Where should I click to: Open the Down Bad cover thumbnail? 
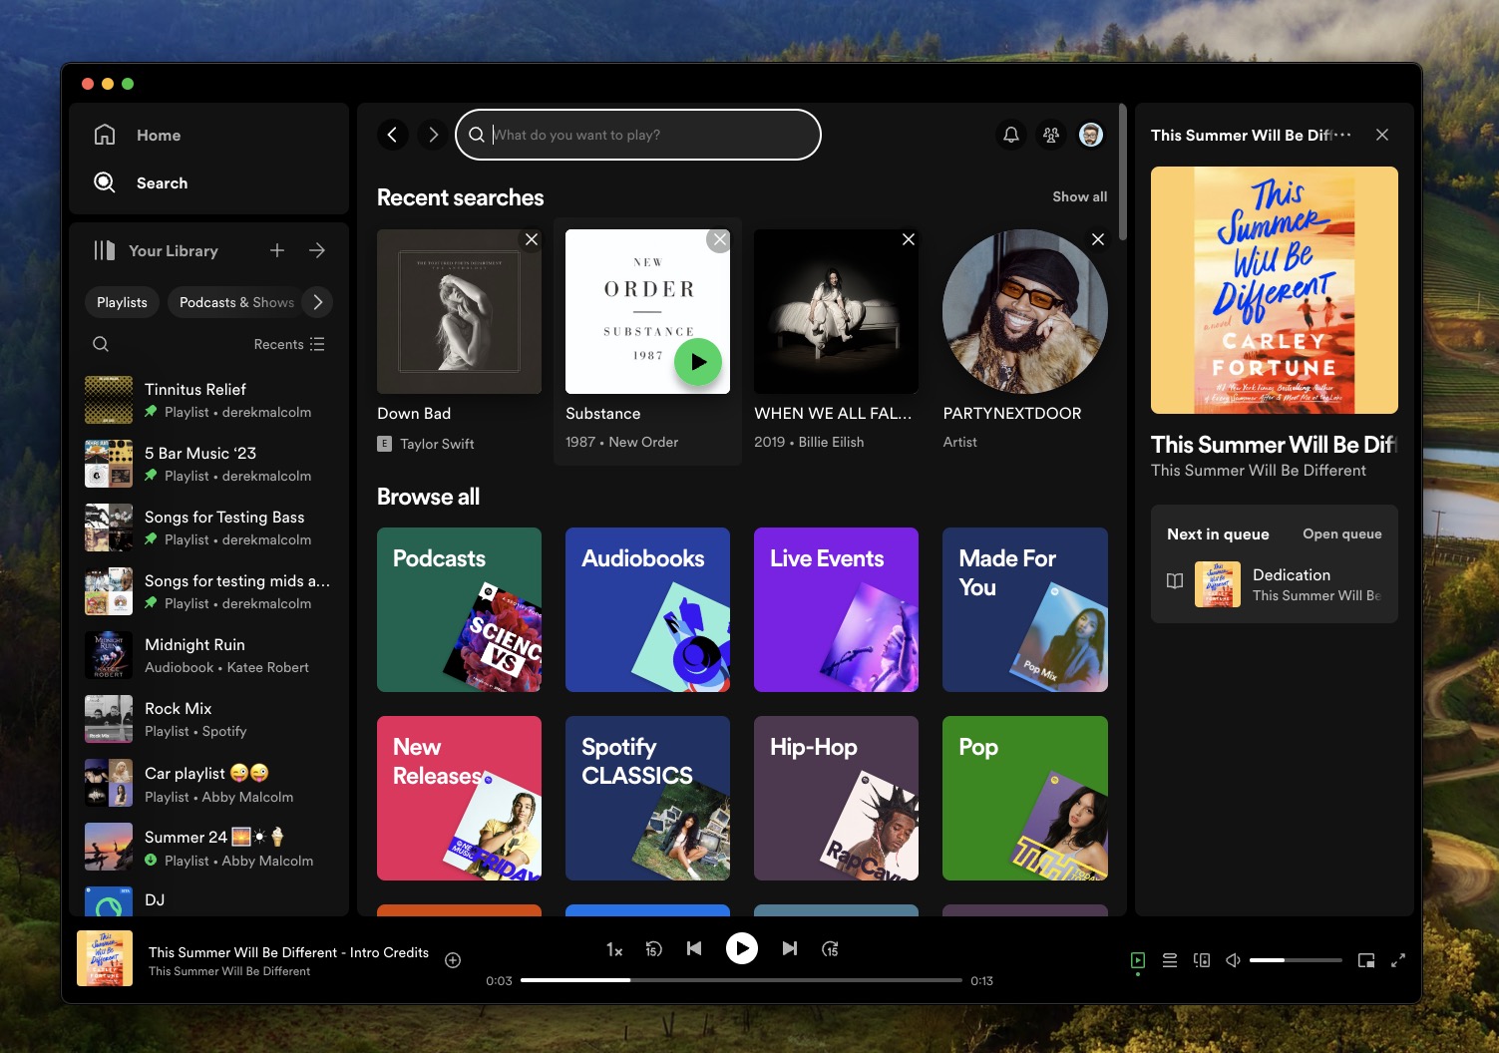pos(459,311)
